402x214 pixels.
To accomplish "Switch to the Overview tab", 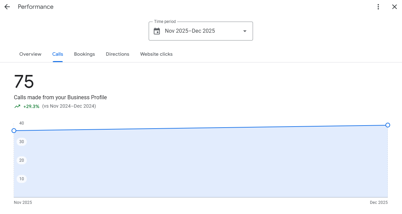I will click(30, 54).
